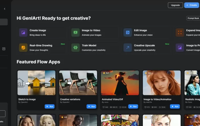Screen dimensions: 200x126
Task: Click the 'Animated Video/Gif' title
Action: pyautogui.click(x=112, y=99)
